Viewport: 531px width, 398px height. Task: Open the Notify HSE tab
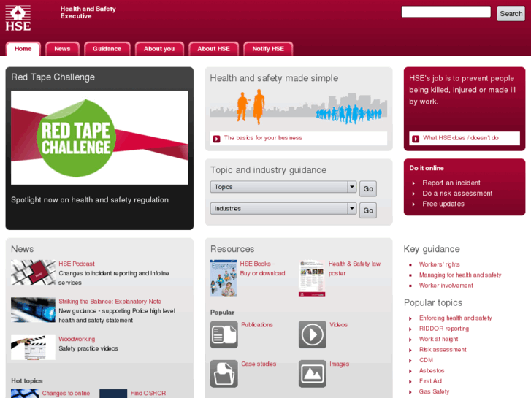(x=268, y=49)
